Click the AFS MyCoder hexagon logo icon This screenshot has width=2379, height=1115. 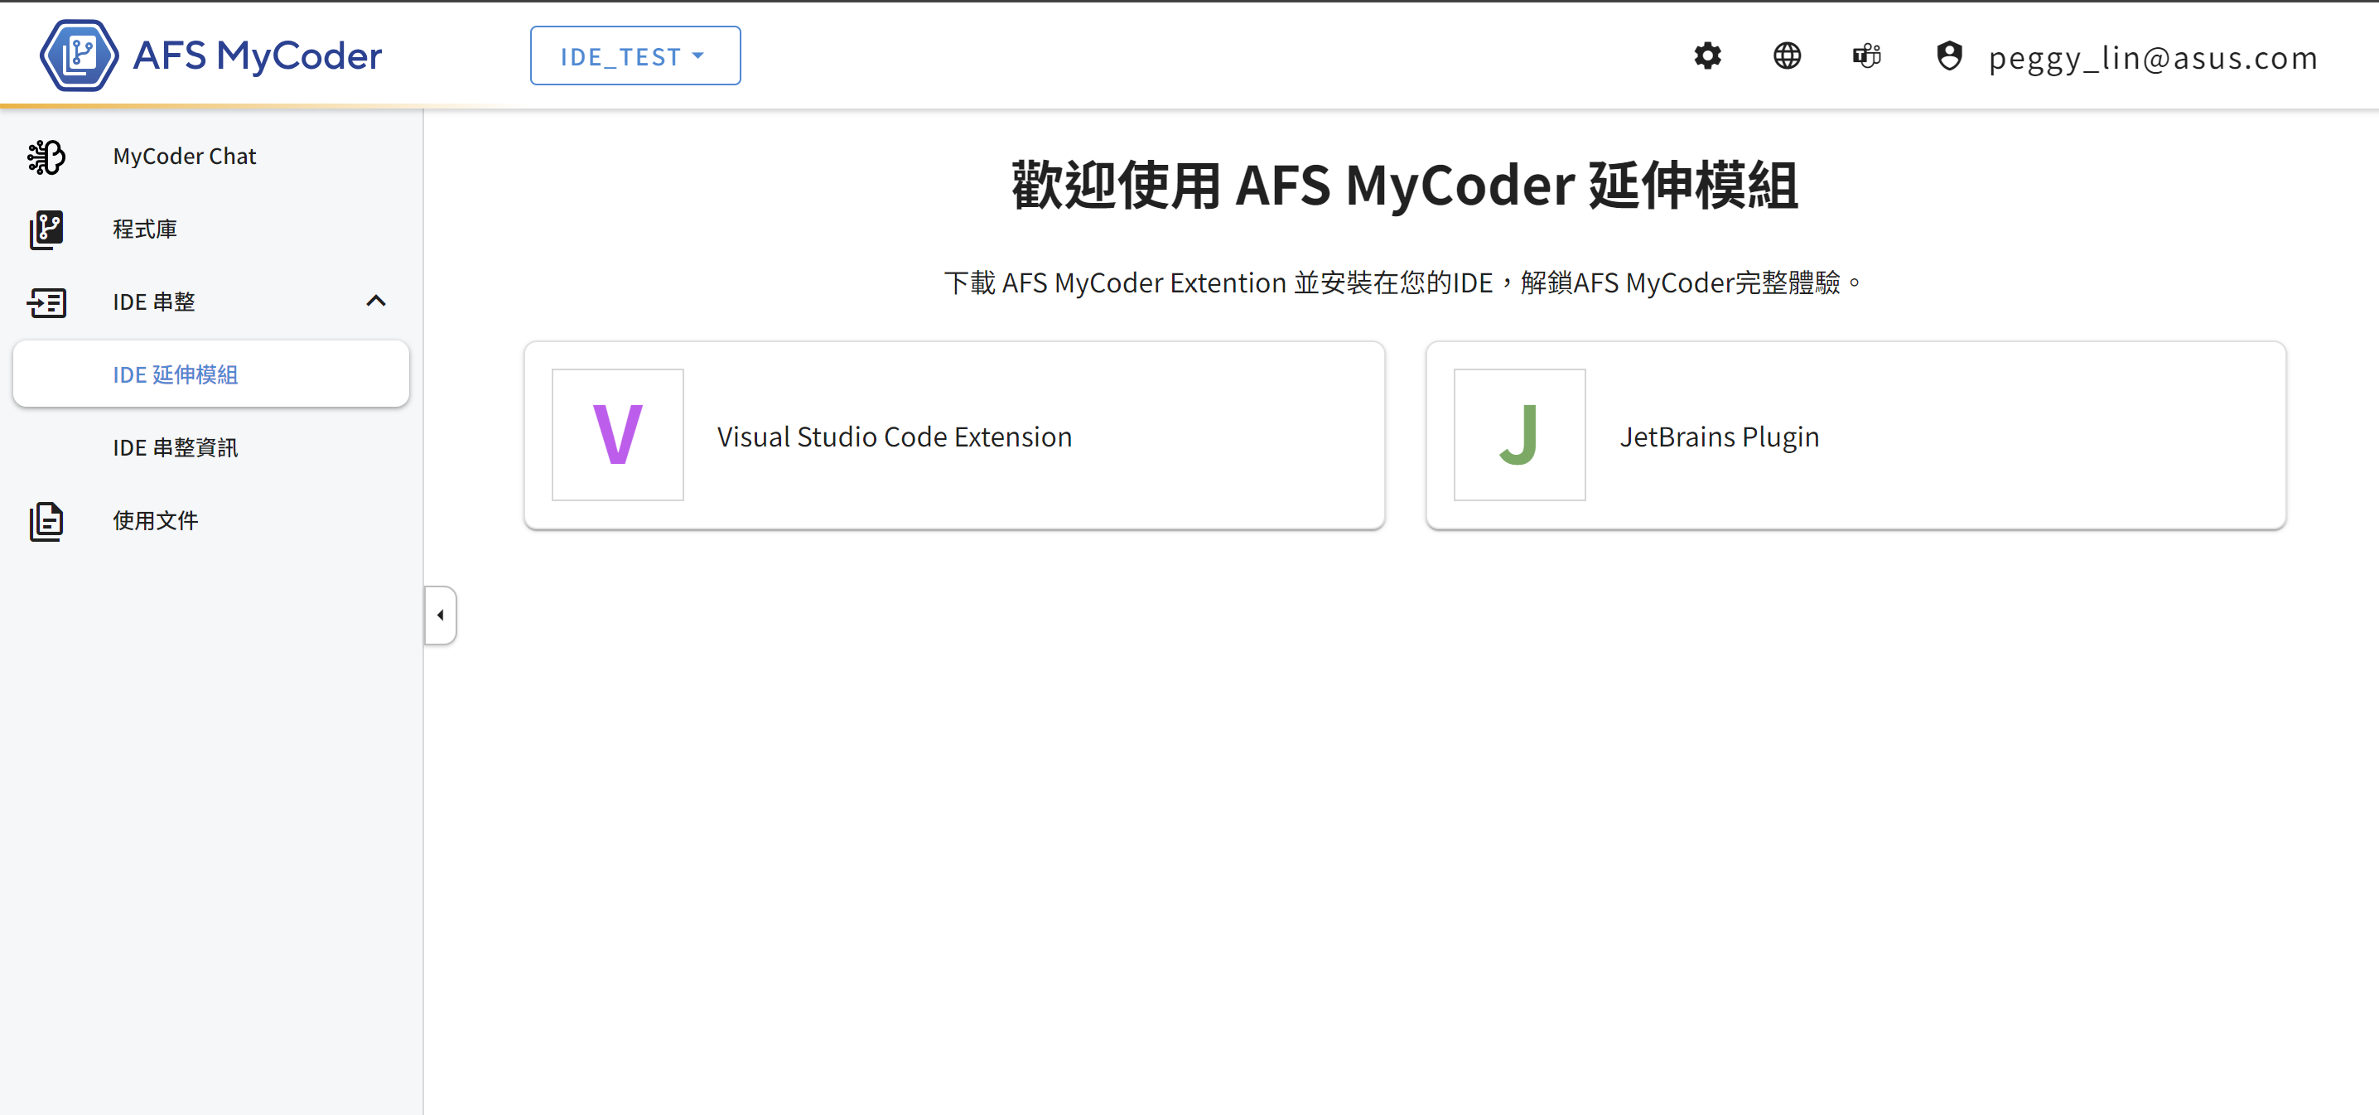click(80, 56)
